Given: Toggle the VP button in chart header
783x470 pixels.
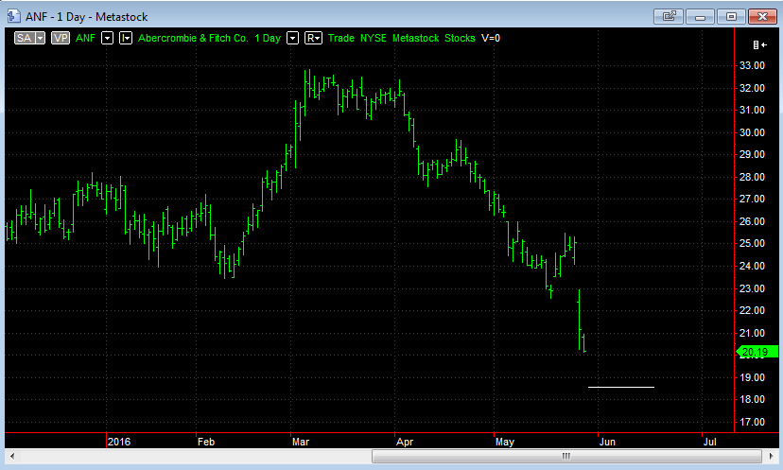Looking at the screenshot, I should [61, 38].
